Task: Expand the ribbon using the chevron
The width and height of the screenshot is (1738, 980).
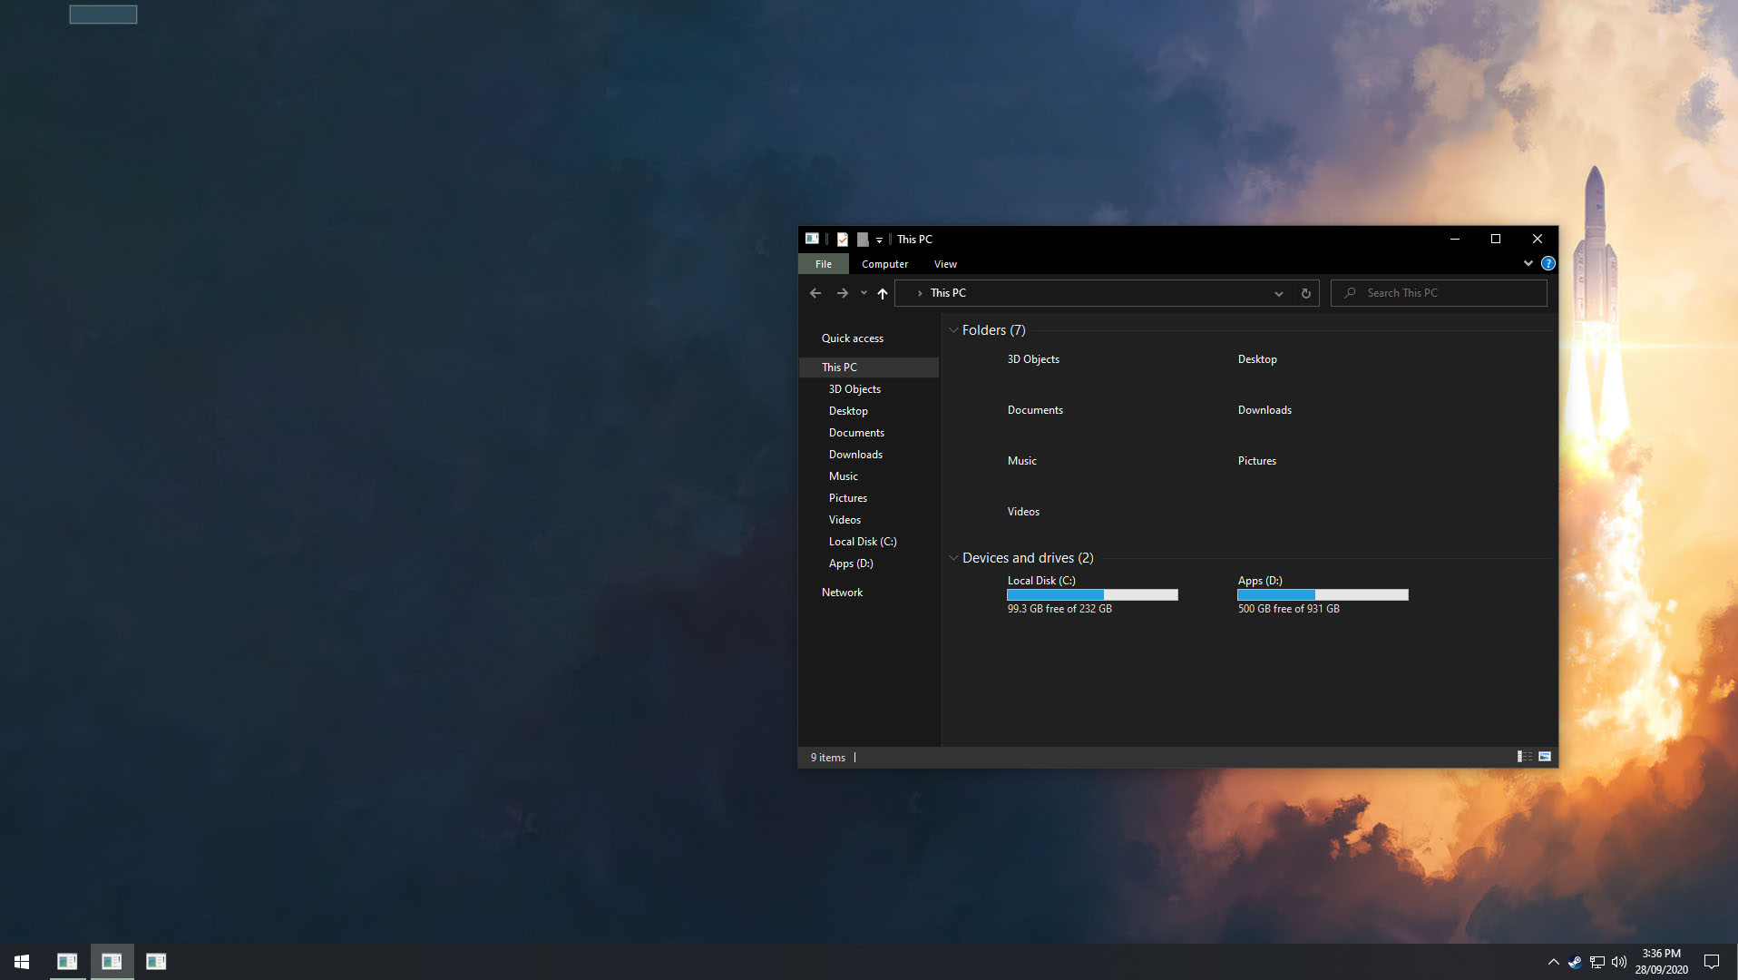Action: (1528, 263)
